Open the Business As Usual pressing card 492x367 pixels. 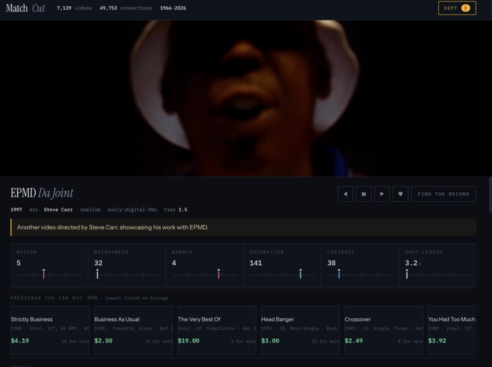coord(133,330)
